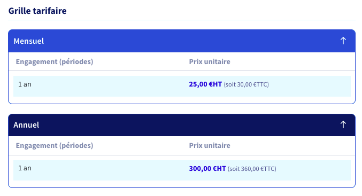Click the 1 an label in Mensuel
This screenshot has height=196, width=362.
point(25,84)
